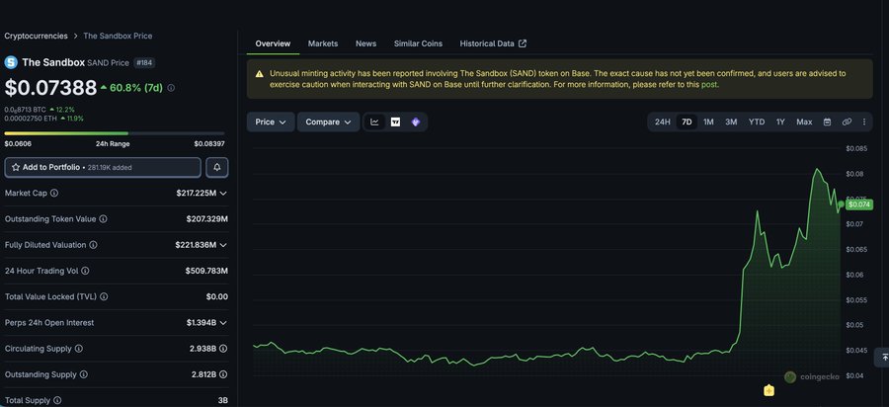Click info icon next to 2.938B value
889x407 pixels.
(224, 349)
